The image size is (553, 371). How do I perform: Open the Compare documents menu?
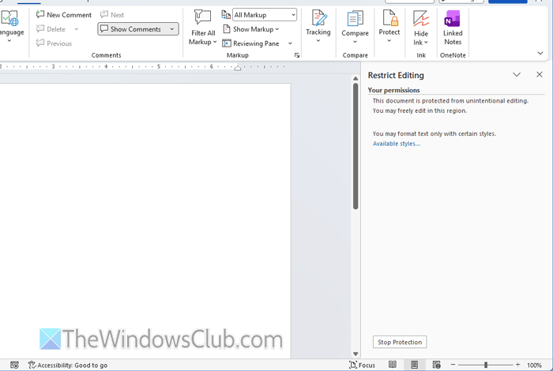click(355, 27)
